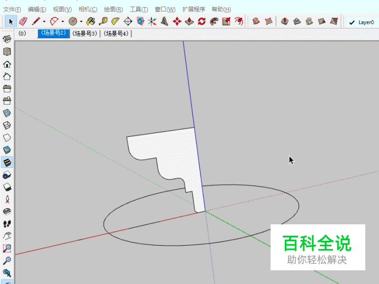
Task: Switch to the front view
Action: coord(7,64)
